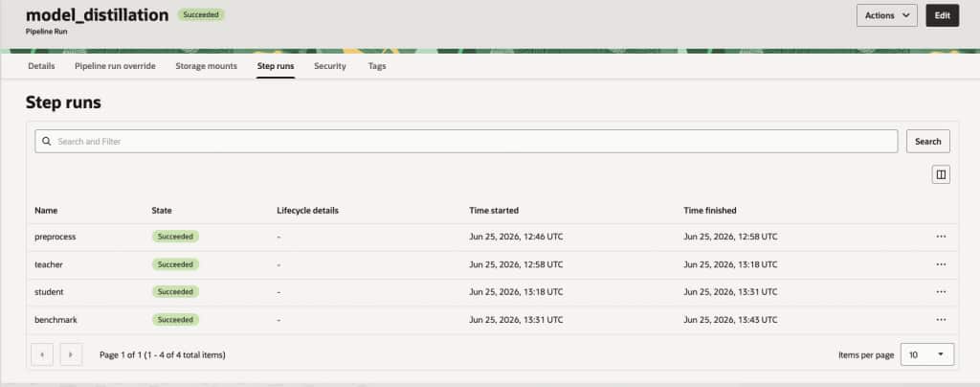Select the Security tab
The image size is (980, 387).
point(330,66)
